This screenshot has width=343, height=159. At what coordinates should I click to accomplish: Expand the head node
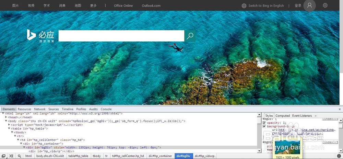pyautogui.click(x=6, y=117)
